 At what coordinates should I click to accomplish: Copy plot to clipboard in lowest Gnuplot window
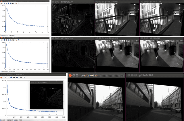(x=1, y=78)
